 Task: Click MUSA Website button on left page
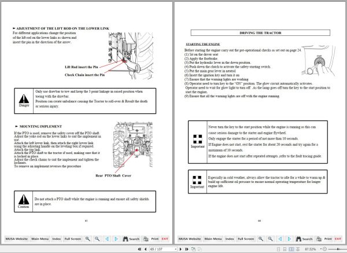click(17, 239)
